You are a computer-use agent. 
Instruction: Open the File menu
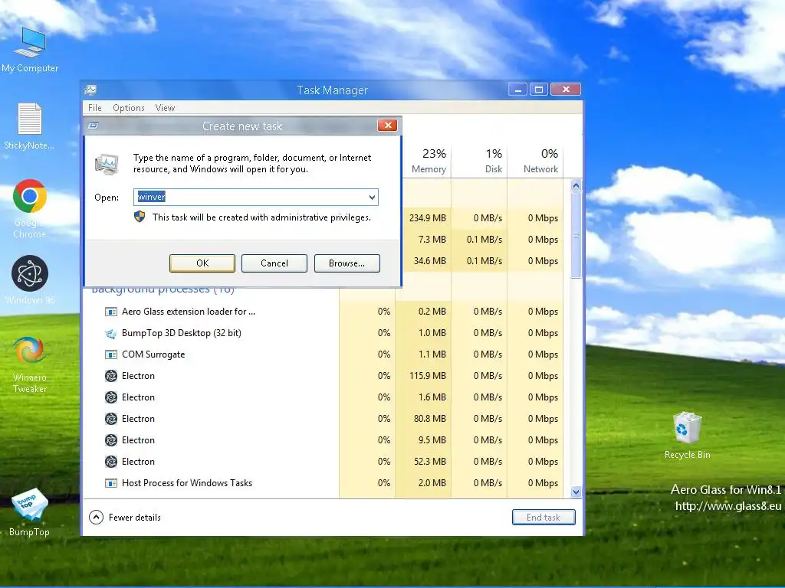pos(94,107)
